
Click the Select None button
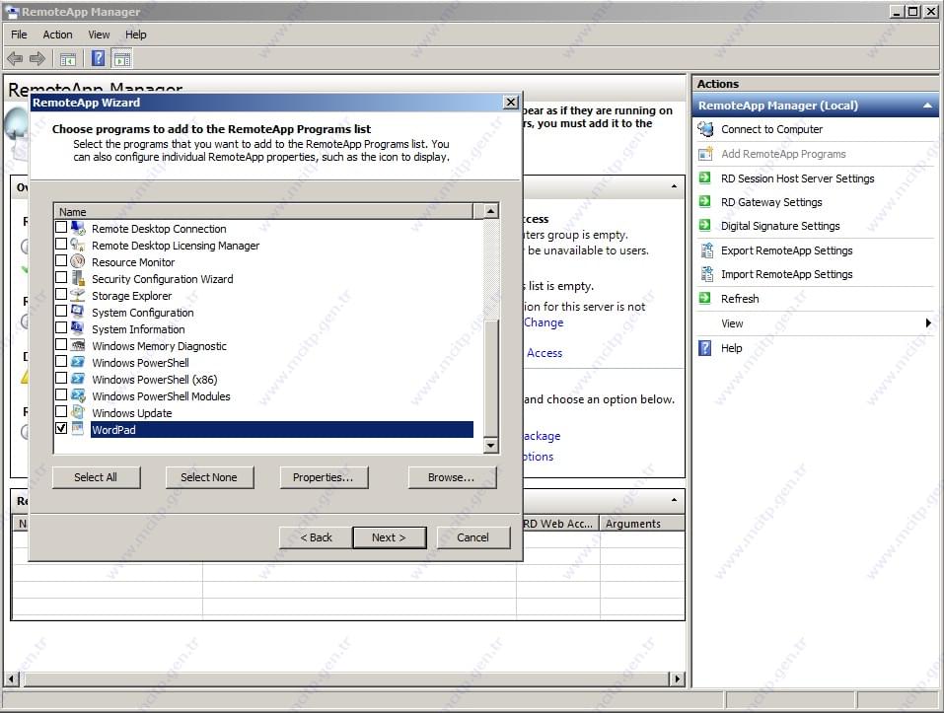[x=209, y=477]
